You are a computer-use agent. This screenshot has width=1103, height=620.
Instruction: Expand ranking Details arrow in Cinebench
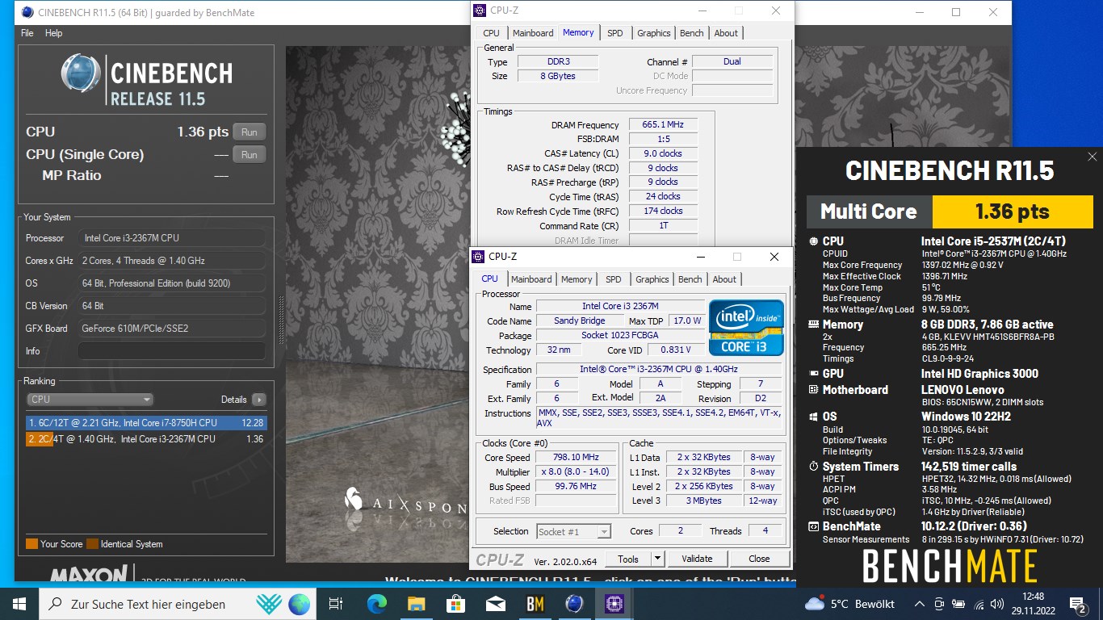tap(258, 400)
